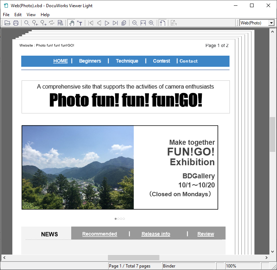Viewport: 277px width, 270px height.
Task: Click the vertical scrollbar up arrow
Action: (x=272, y=32)
